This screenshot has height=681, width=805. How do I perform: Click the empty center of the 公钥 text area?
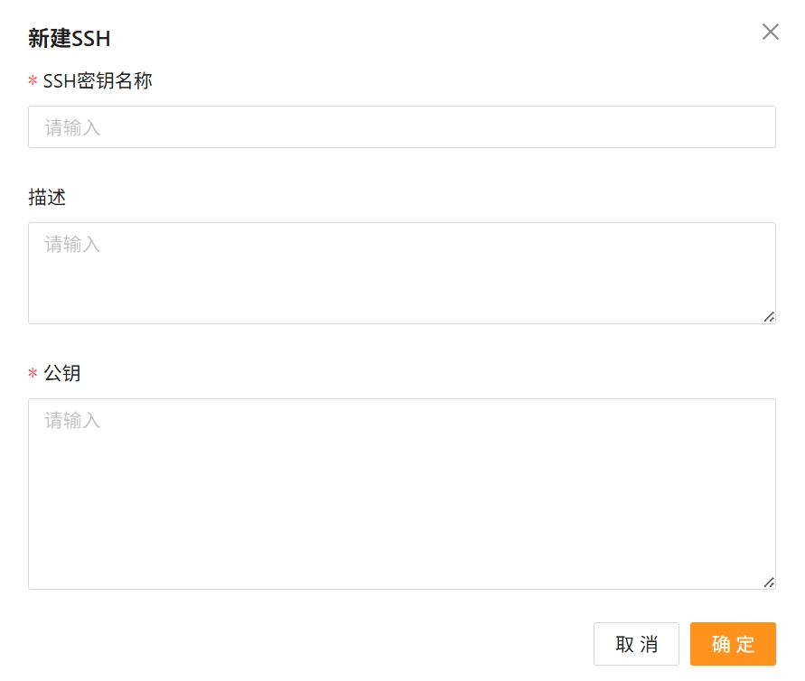point(401,506)
